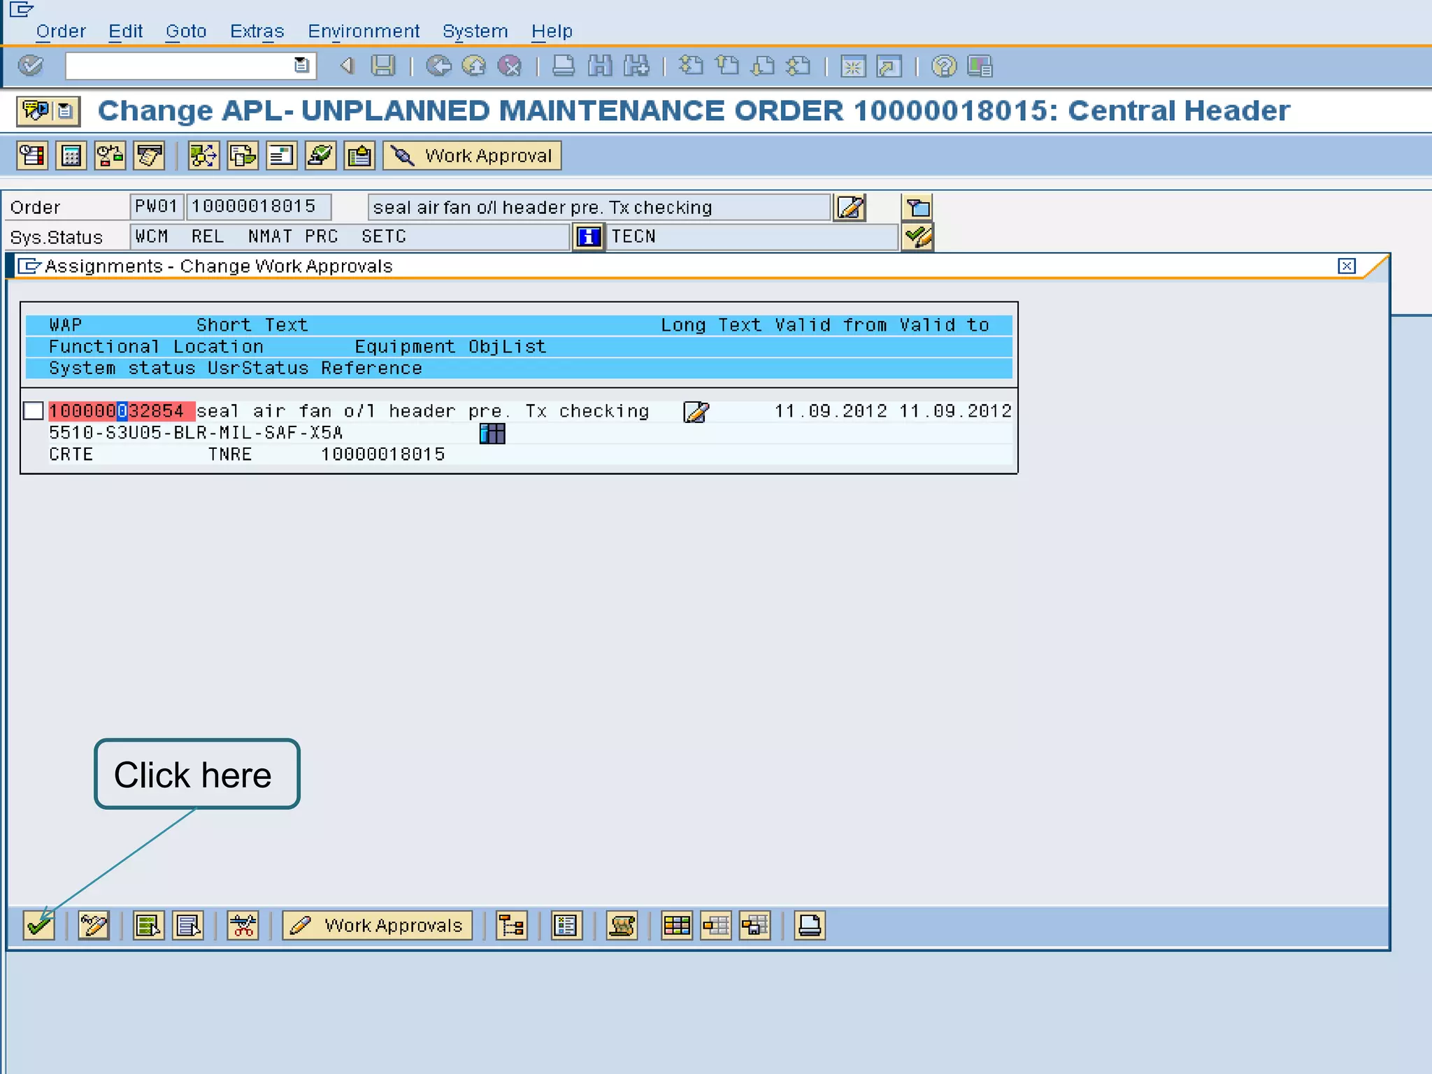Open the Environment menu
Screen dimensions: 1432x1074
pyautogui.click(x=364, y=31)
